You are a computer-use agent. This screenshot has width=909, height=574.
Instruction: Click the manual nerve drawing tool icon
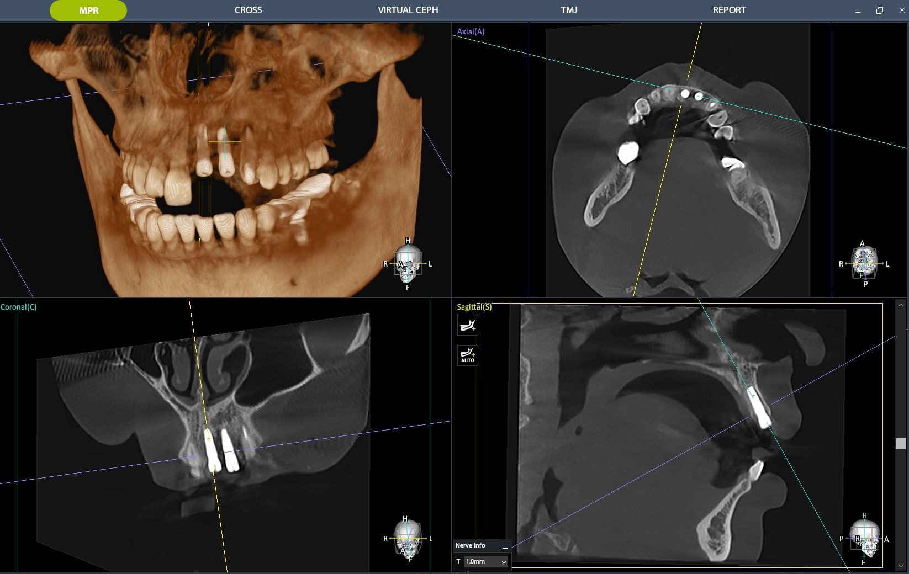(x=468, y=326)
